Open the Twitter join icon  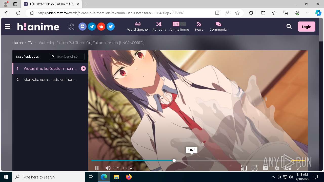point(111,27)
